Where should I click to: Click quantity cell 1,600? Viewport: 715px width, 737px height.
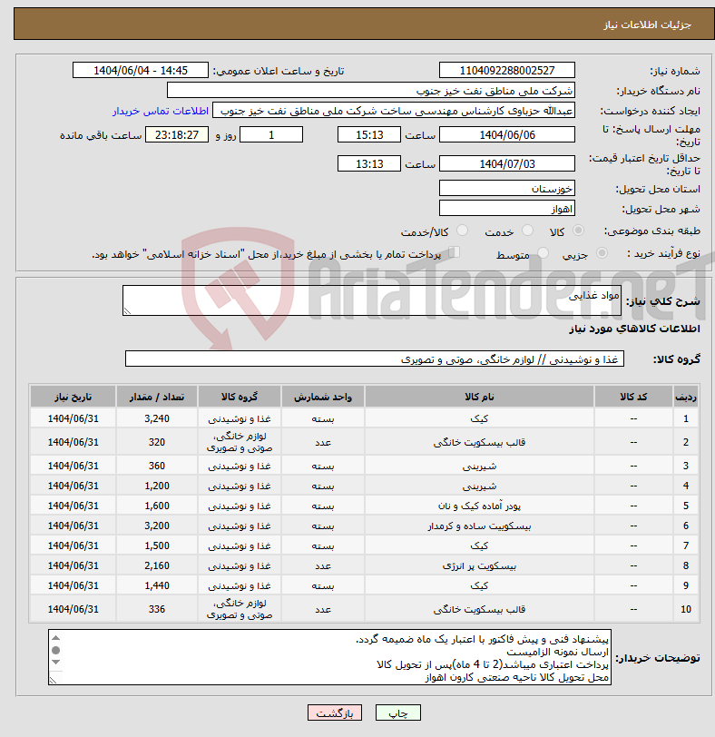coord(157,506)
